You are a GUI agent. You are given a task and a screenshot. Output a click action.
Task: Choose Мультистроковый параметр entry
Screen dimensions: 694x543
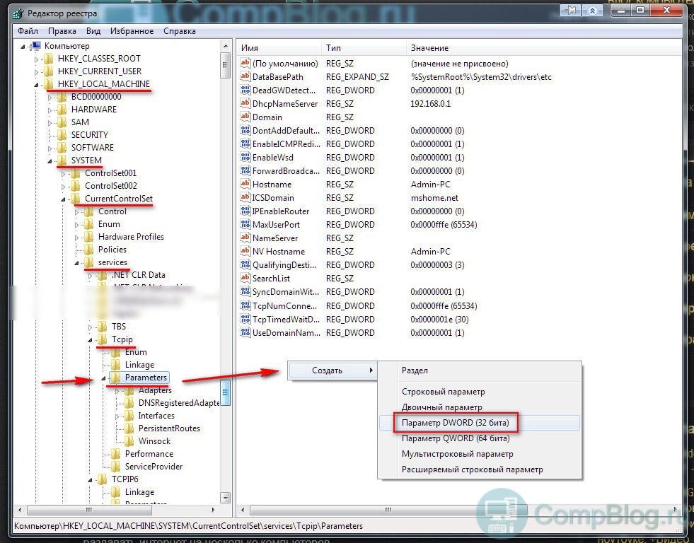(x=480, y=454)
